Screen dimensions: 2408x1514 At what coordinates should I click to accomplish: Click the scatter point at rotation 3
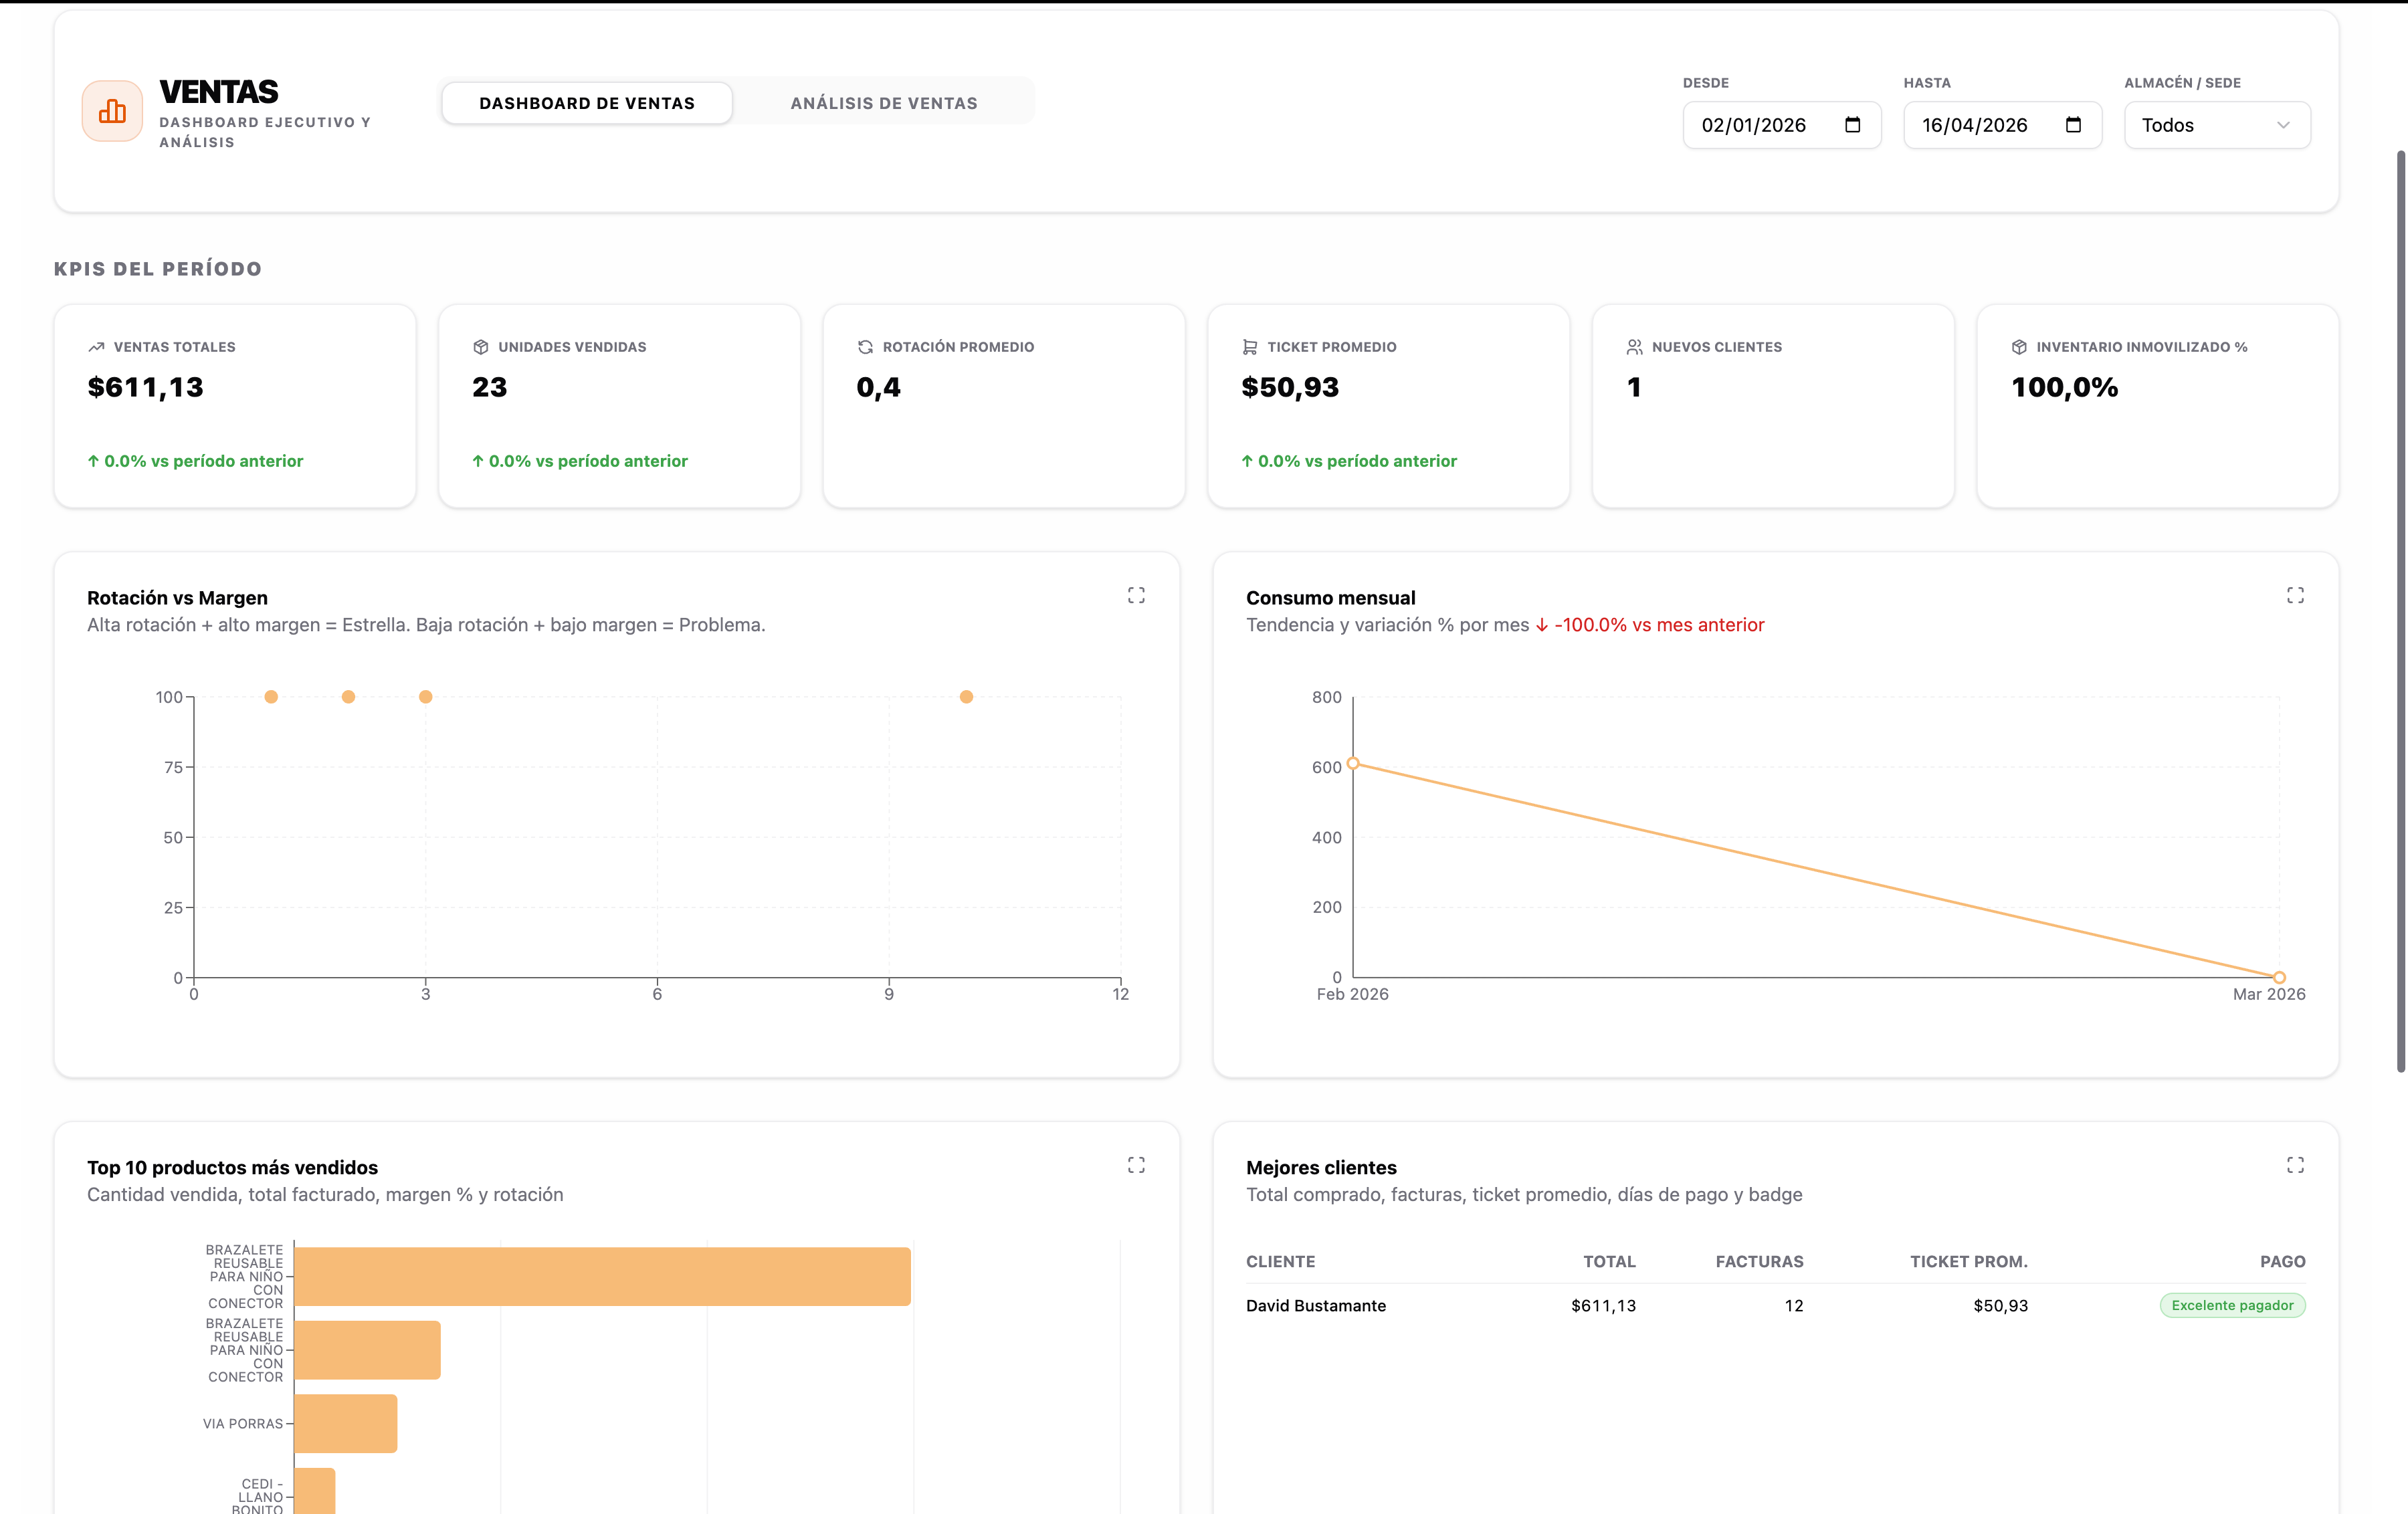426,697
